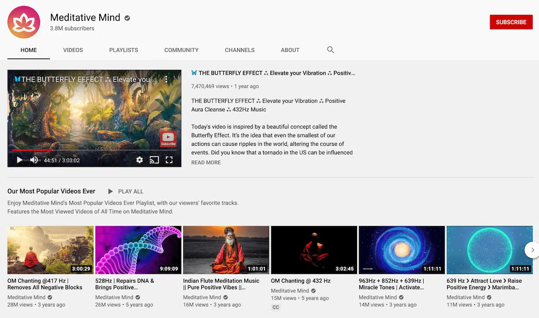Click the title overlay inside the video player

click(x=85, y=79)
